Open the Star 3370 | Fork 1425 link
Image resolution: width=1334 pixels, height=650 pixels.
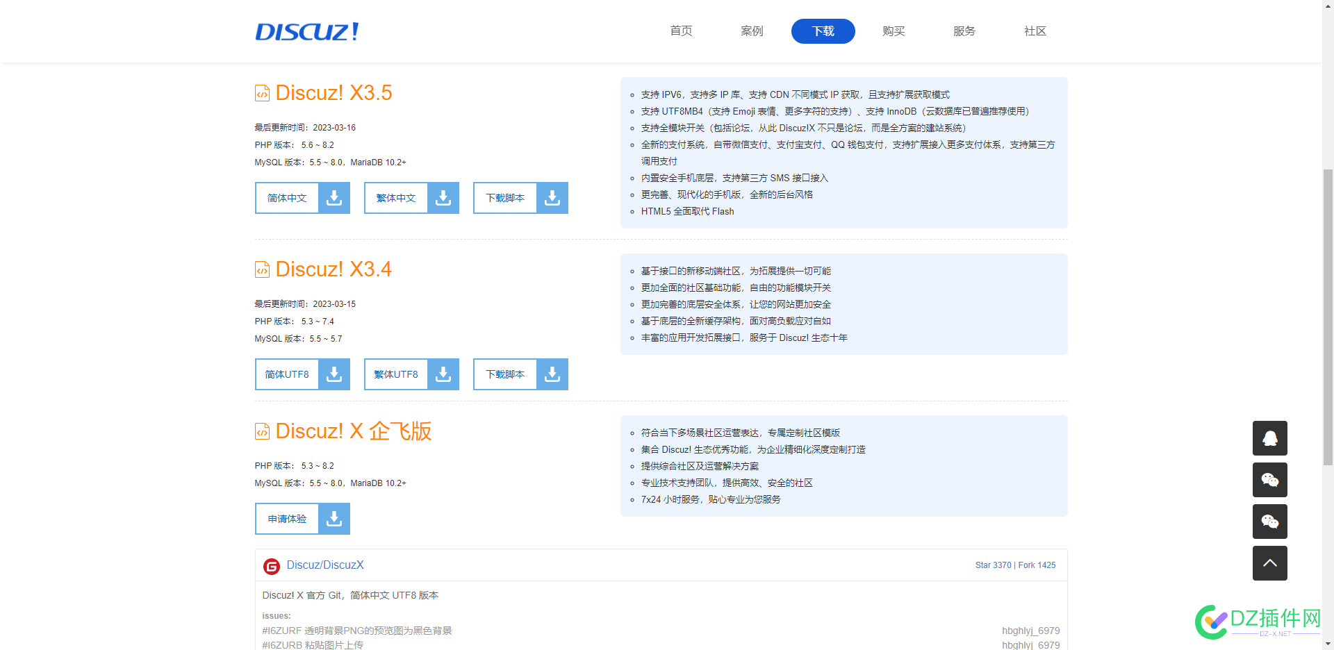[x=1015, y=565]
